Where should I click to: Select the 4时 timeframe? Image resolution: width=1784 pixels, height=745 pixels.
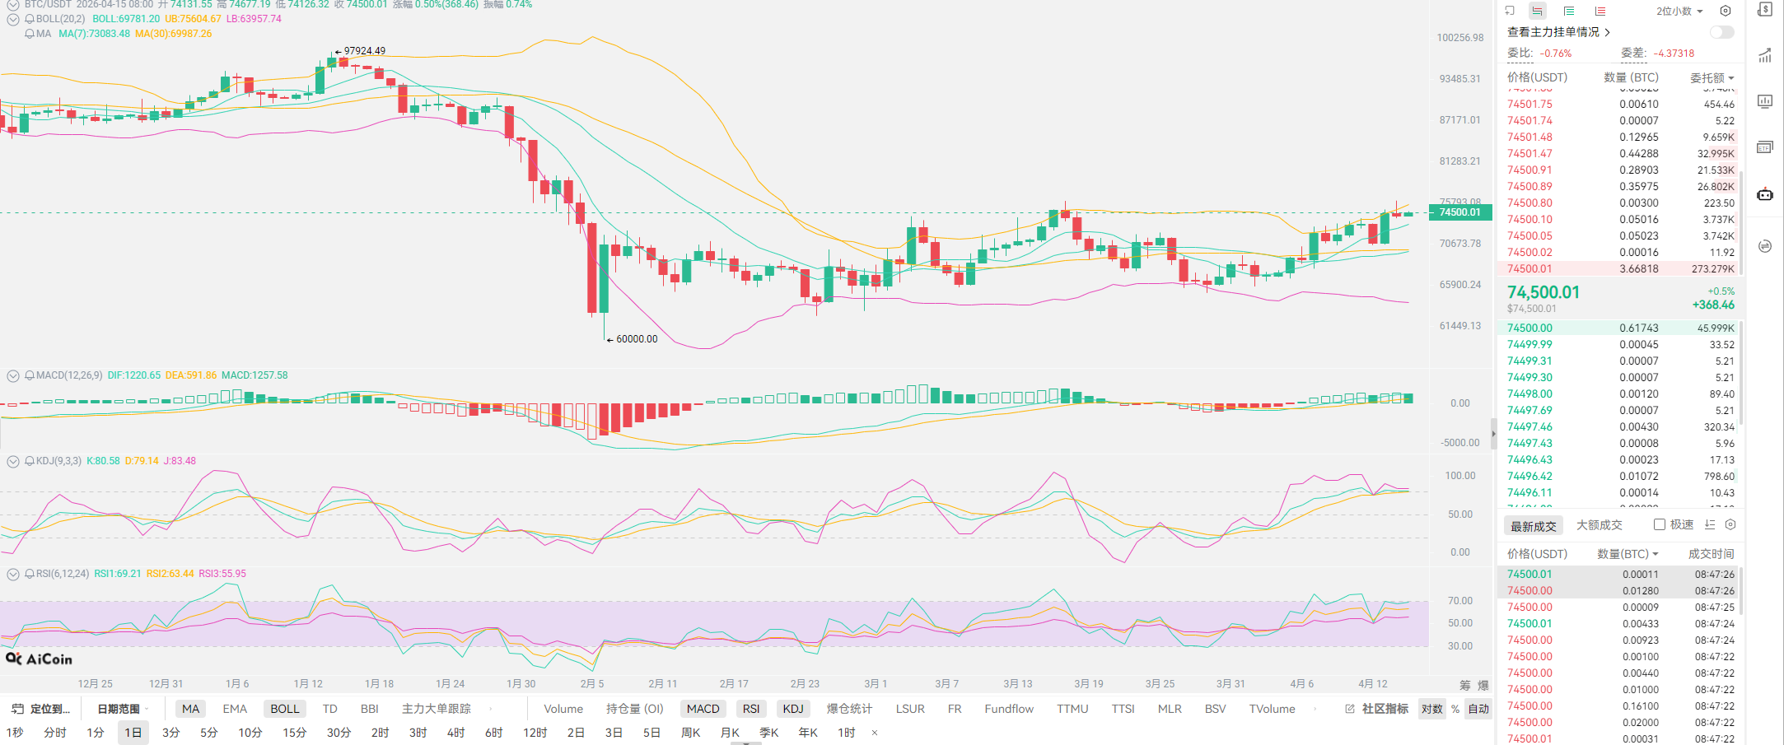click(x=455, y=733)
